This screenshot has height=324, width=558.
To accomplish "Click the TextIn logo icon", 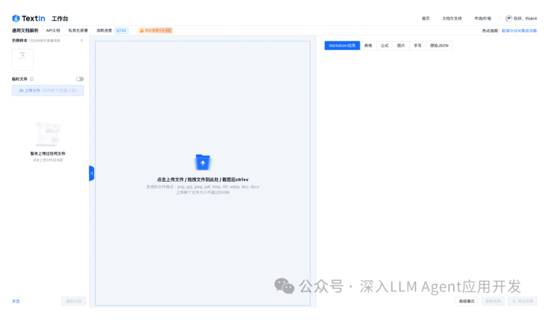I will (x=16, y=18).
